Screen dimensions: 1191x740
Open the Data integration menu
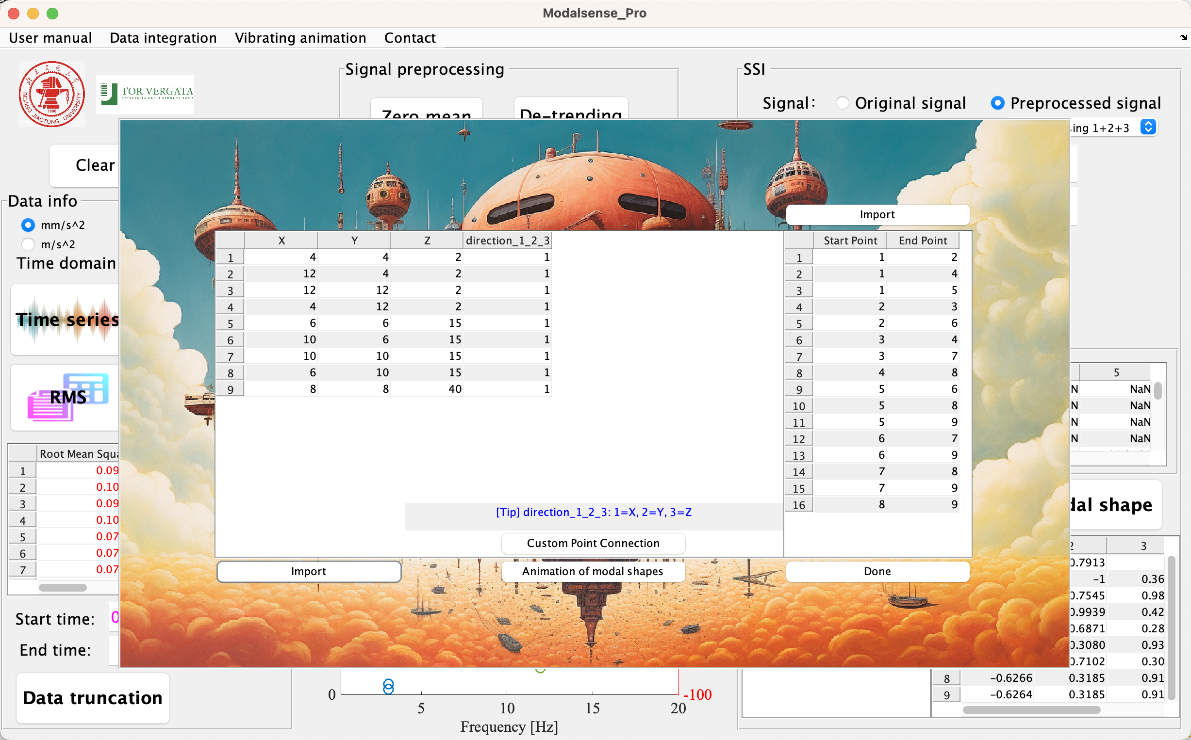pyautogui.click(x=163, y=38)
